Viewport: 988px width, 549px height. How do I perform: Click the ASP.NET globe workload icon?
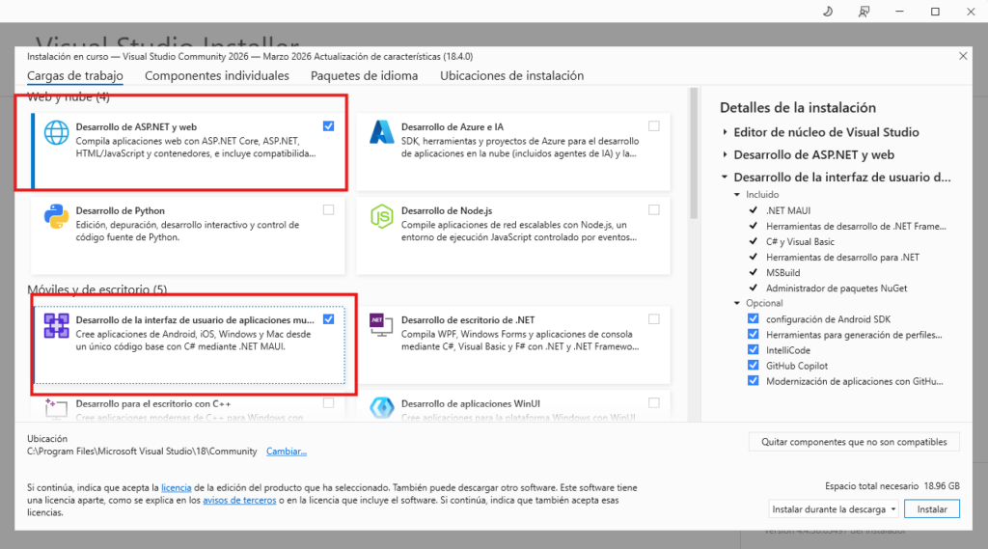click(x=56, y=133)
